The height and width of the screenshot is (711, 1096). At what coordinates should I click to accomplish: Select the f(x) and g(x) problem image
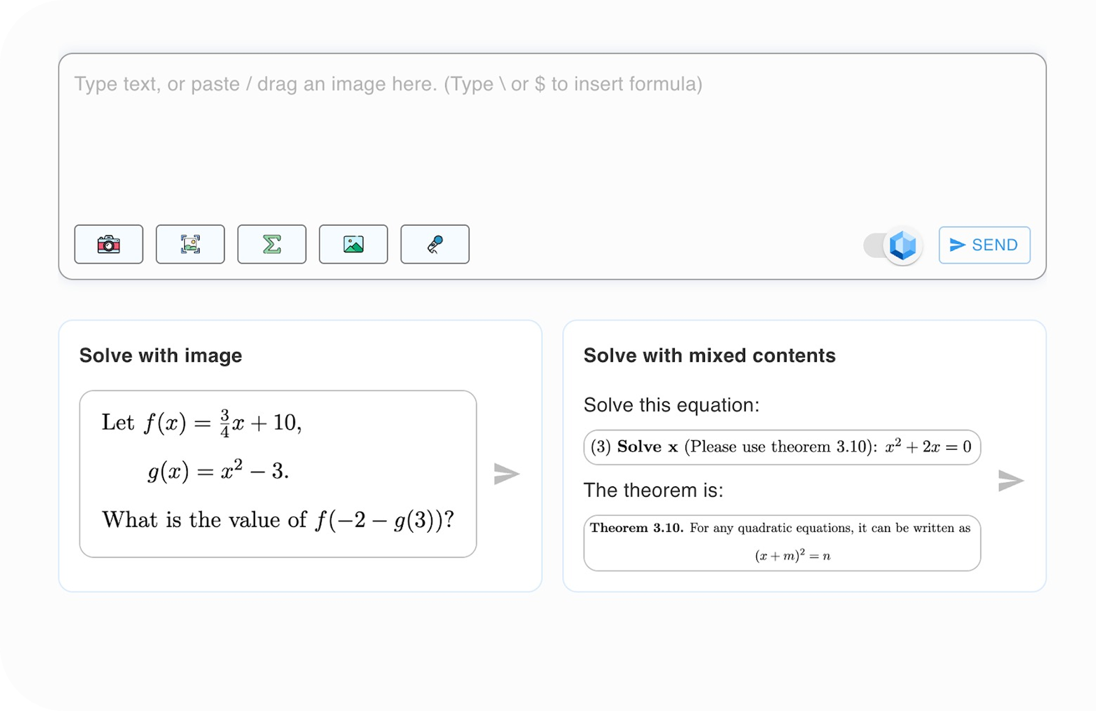tap(278, 473)
